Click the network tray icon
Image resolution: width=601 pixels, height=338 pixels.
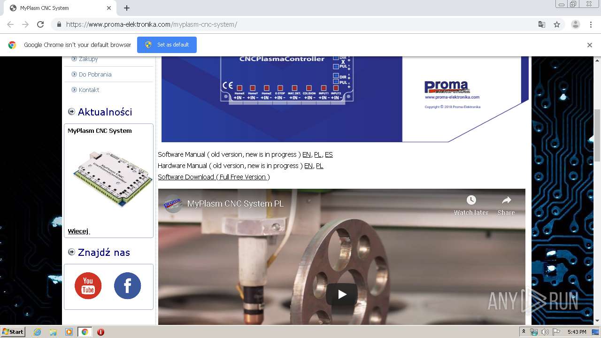click(534, 332)
